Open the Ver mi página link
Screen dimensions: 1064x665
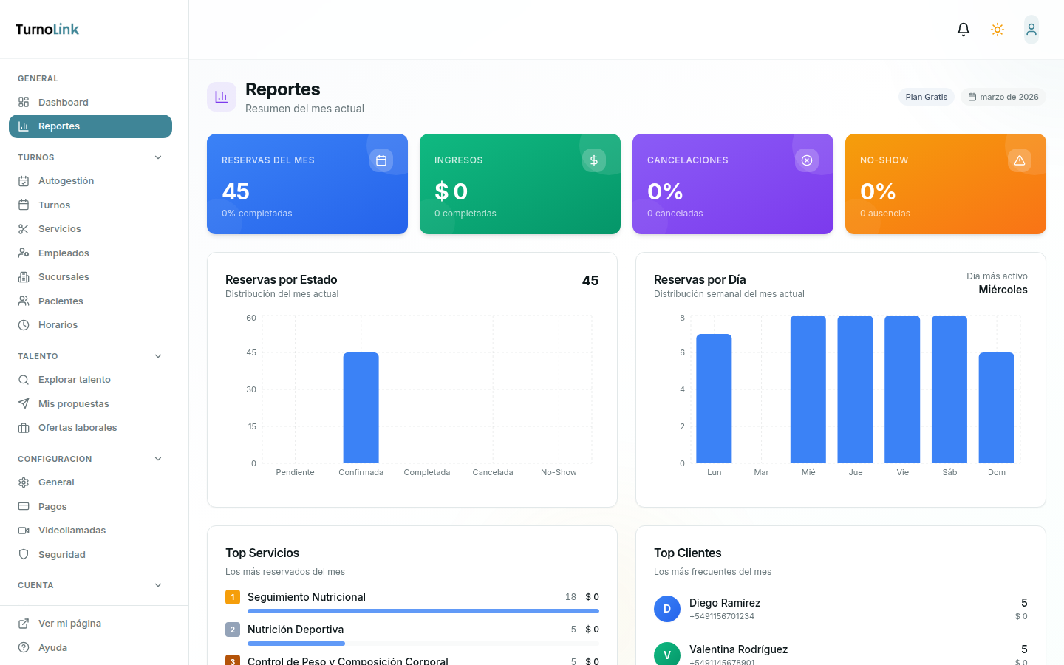69,624
